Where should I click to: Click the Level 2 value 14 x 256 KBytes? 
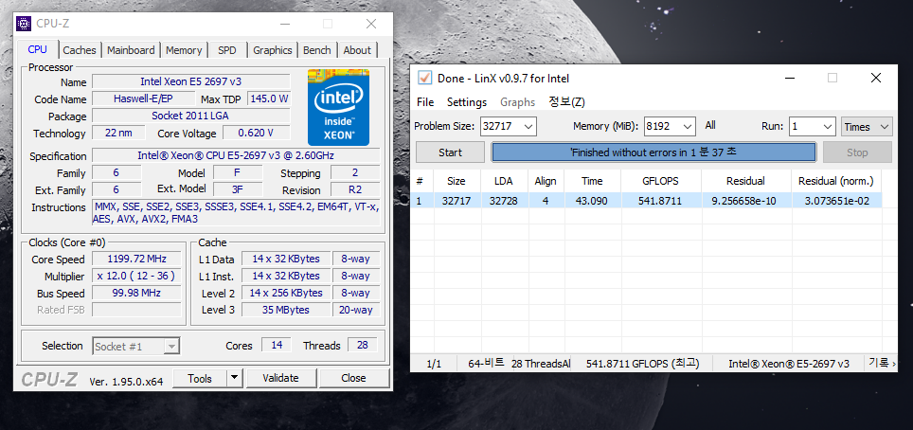coord(285,293)
